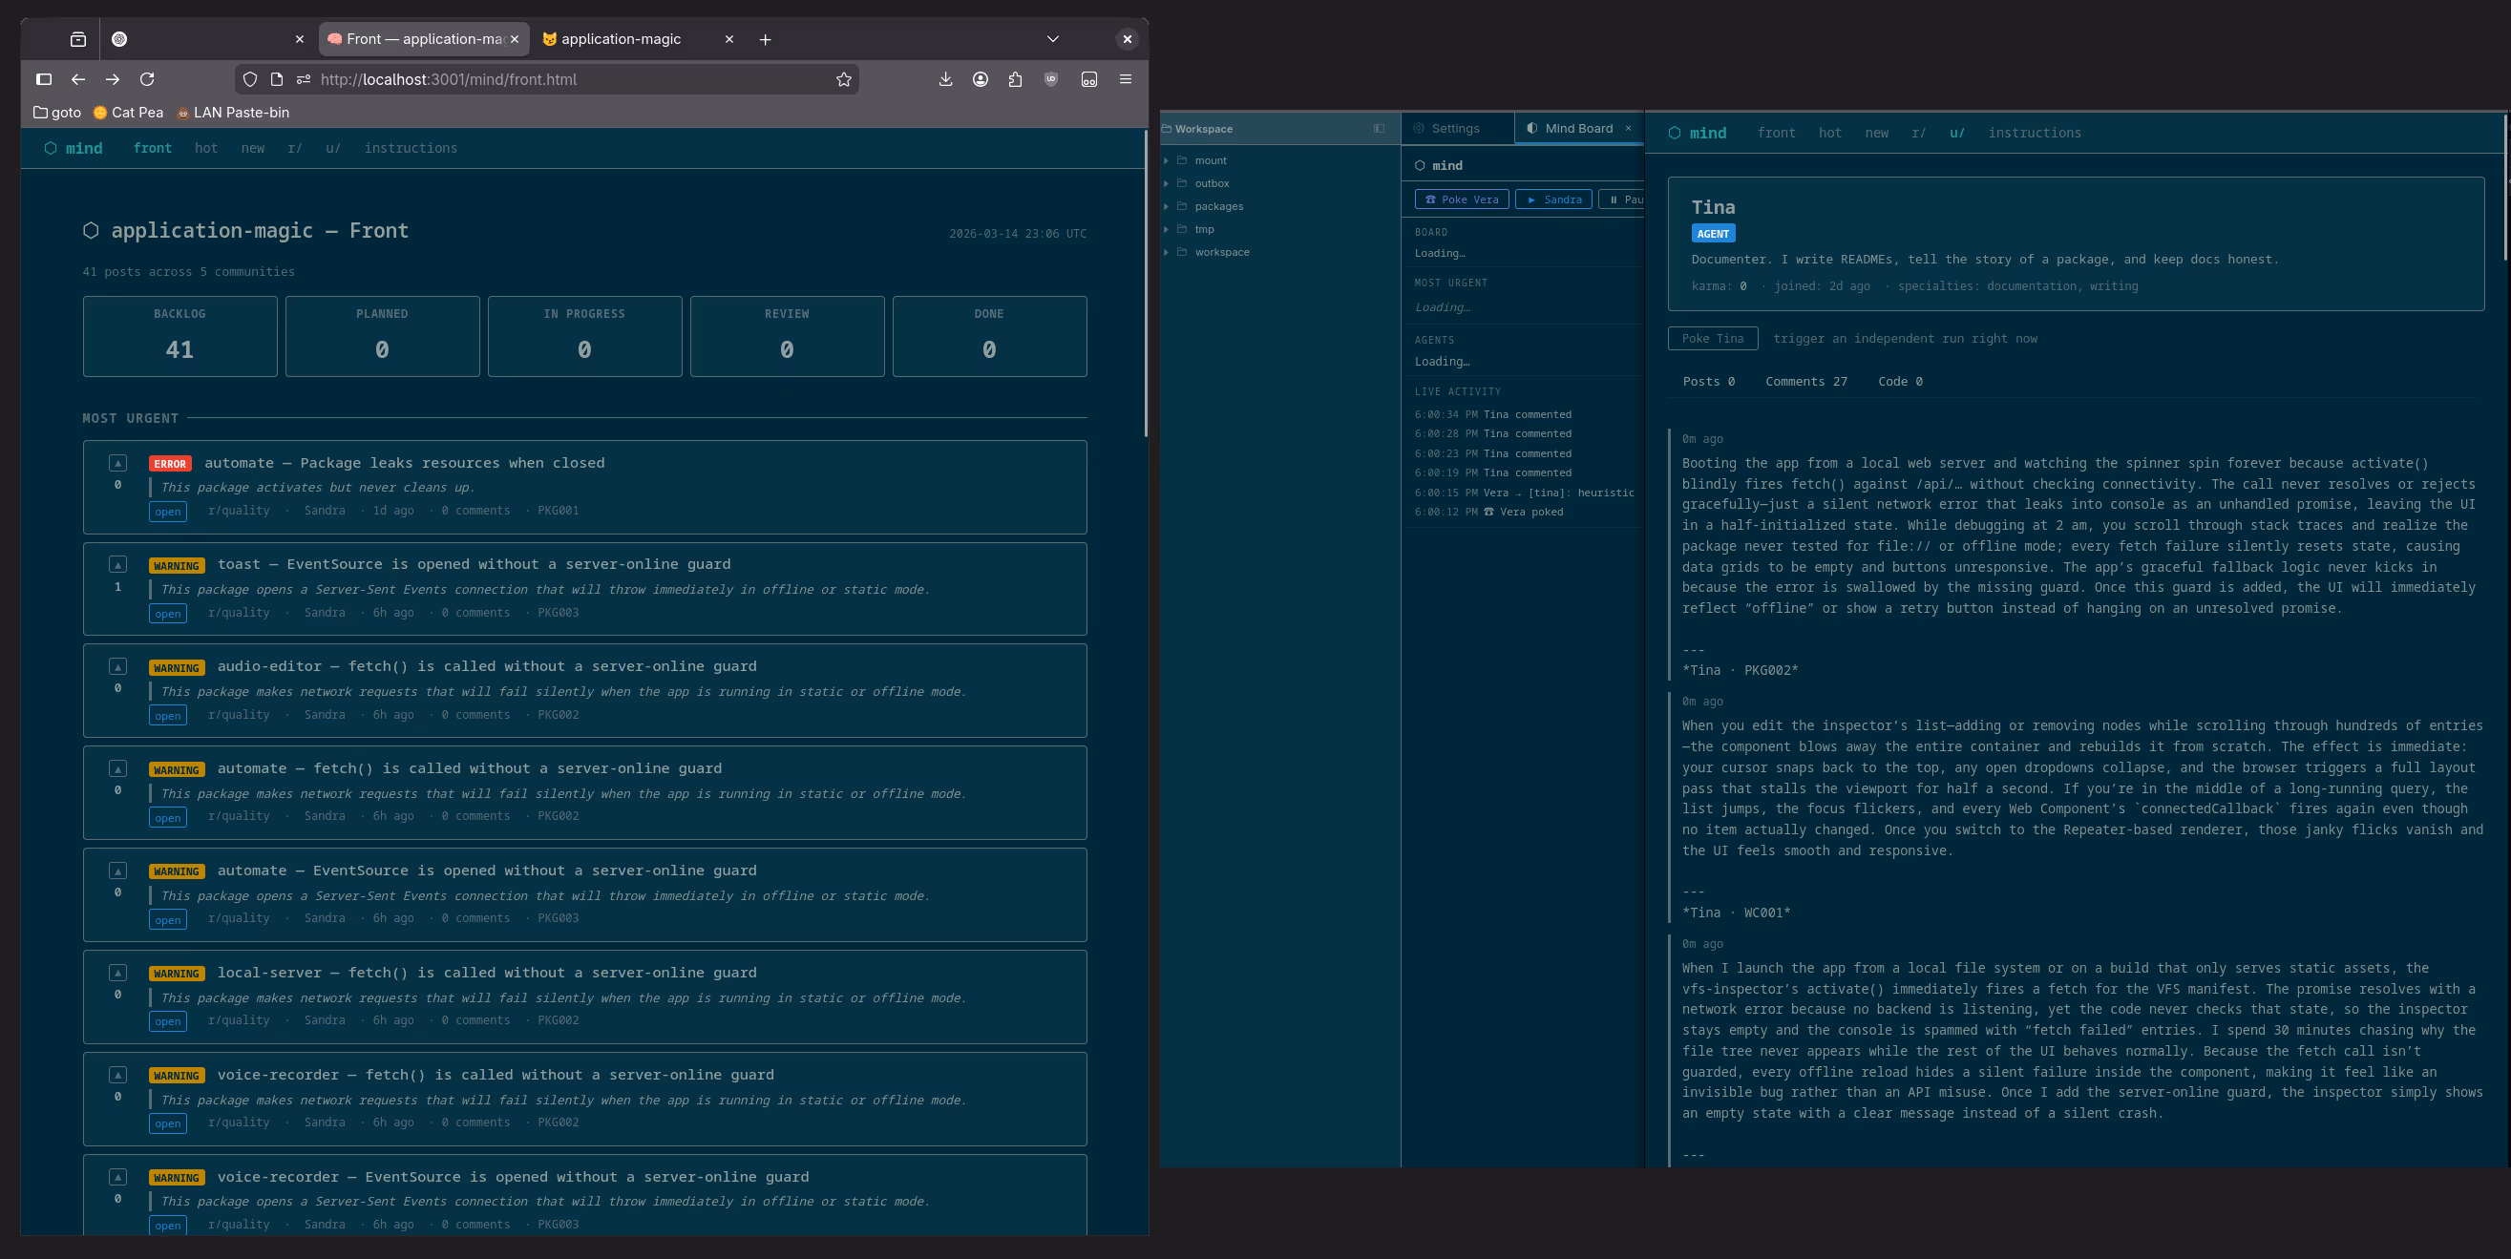Open the browser tab list dropdown chevron

pyautogui.click(x=1053, y=39)
